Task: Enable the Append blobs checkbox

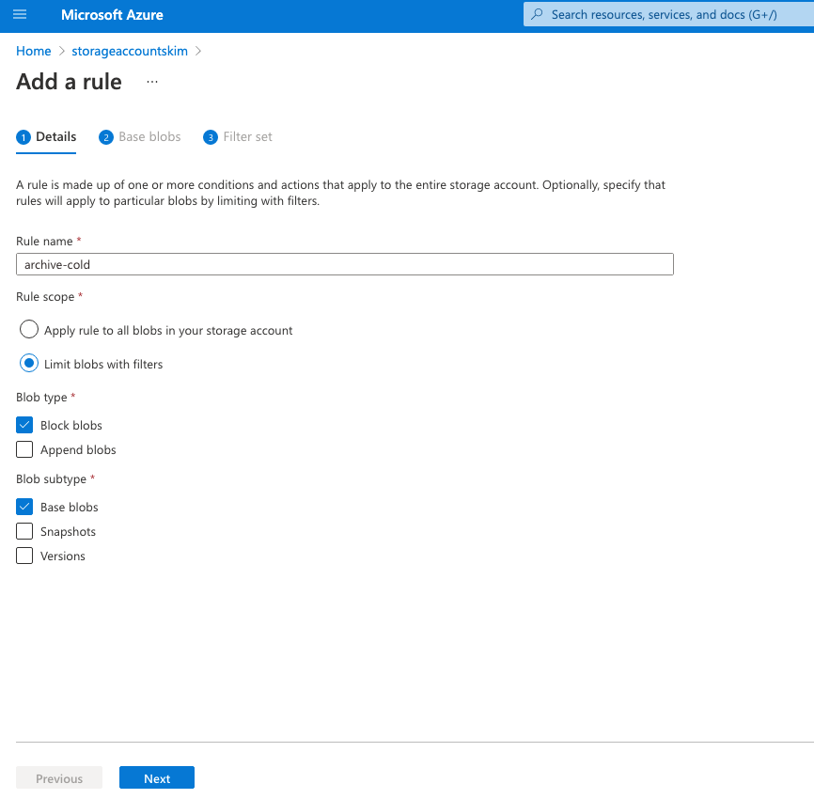Action: point(24,449)
